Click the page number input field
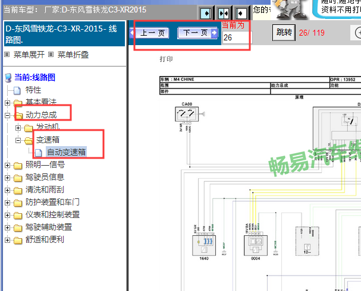Screen dimensions: 361x291 (237, 37)
